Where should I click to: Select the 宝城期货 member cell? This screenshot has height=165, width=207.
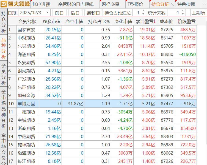click(28, 120)
